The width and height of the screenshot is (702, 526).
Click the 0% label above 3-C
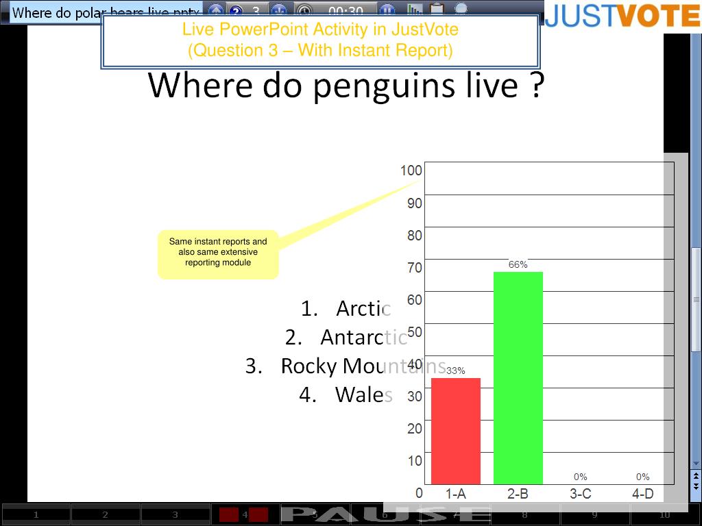580,477
